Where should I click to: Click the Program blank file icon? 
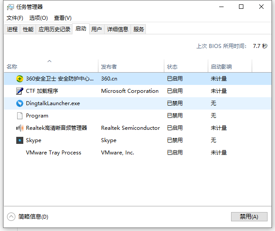[x=20, y=116]
